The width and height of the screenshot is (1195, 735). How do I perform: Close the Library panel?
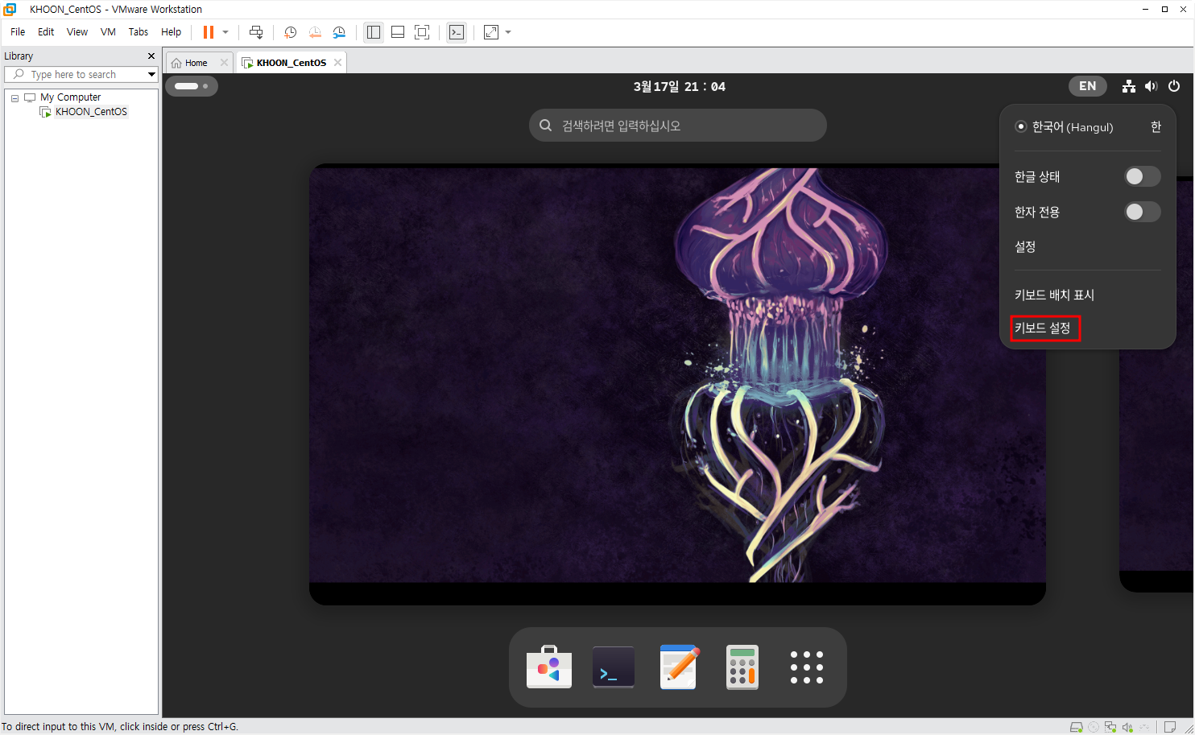(x=151, y=56)
